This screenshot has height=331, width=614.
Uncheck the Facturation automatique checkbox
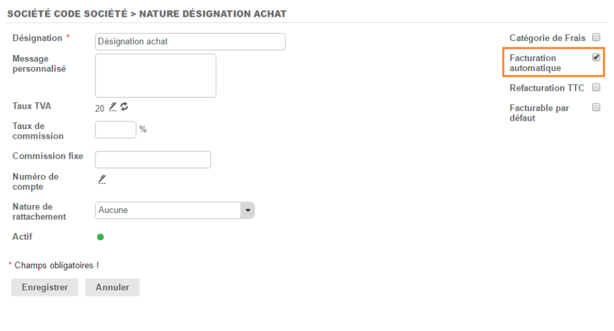[x=596, y=58]
